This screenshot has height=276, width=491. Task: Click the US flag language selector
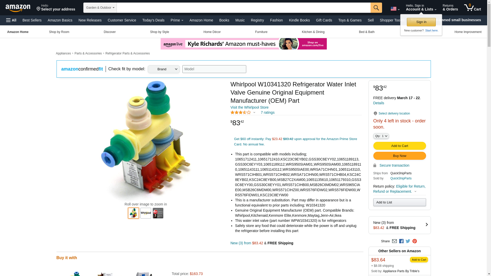(x=395, y=9)
